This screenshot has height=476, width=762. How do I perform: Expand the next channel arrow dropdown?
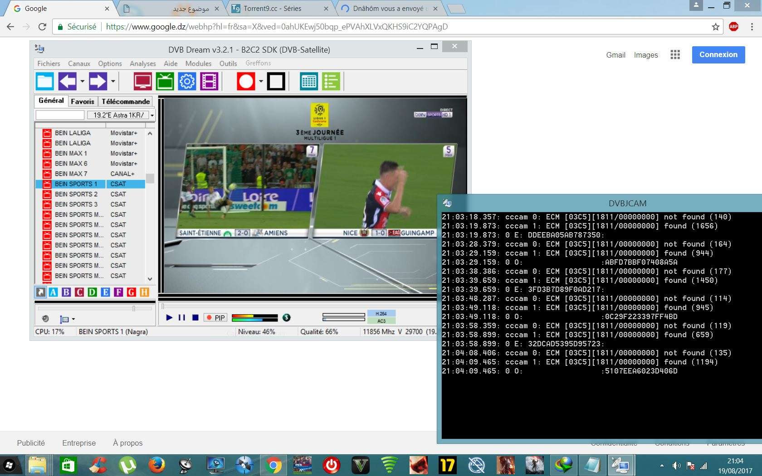[112, 82]
